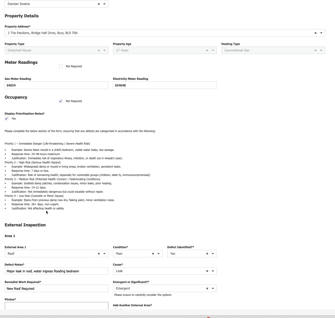Expand the Cause dropdown

point(213,271)
